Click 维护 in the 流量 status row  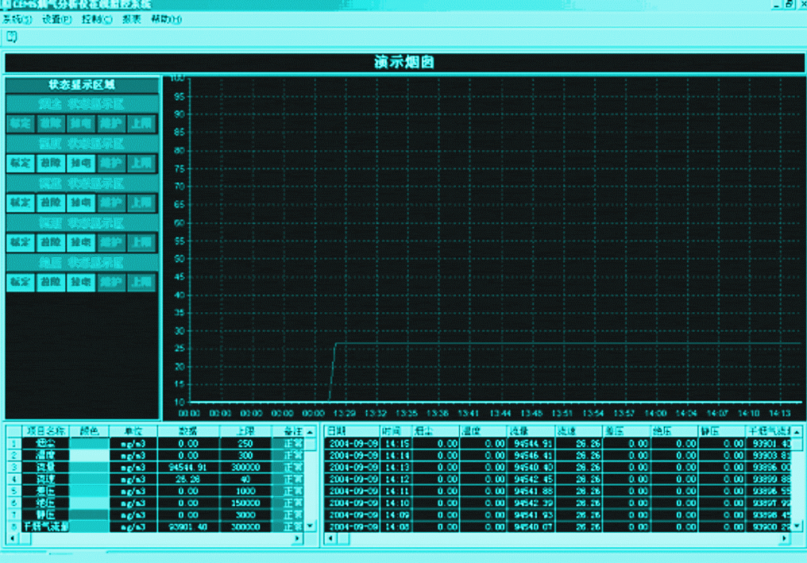[111, 202]
